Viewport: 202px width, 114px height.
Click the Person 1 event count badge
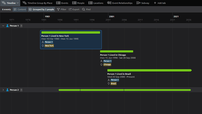[x=21, y=26]
